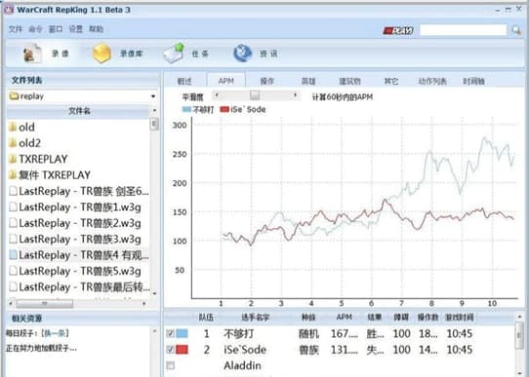Open the 'old2' folder

point(24,143)
